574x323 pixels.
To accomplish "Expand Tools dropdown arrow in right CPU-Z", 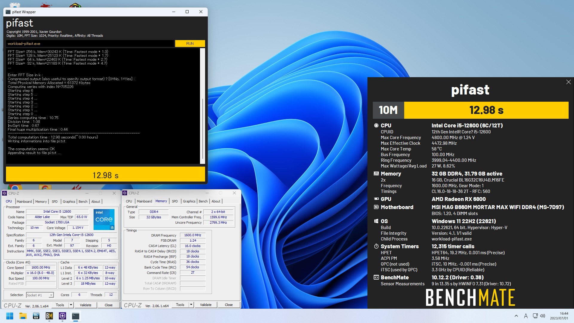I will [191, 305].
